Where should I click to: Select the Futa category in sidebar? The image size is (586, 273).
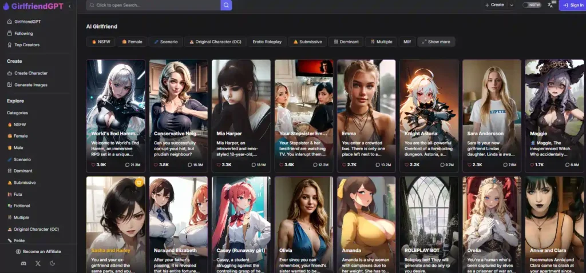[15, 194]
